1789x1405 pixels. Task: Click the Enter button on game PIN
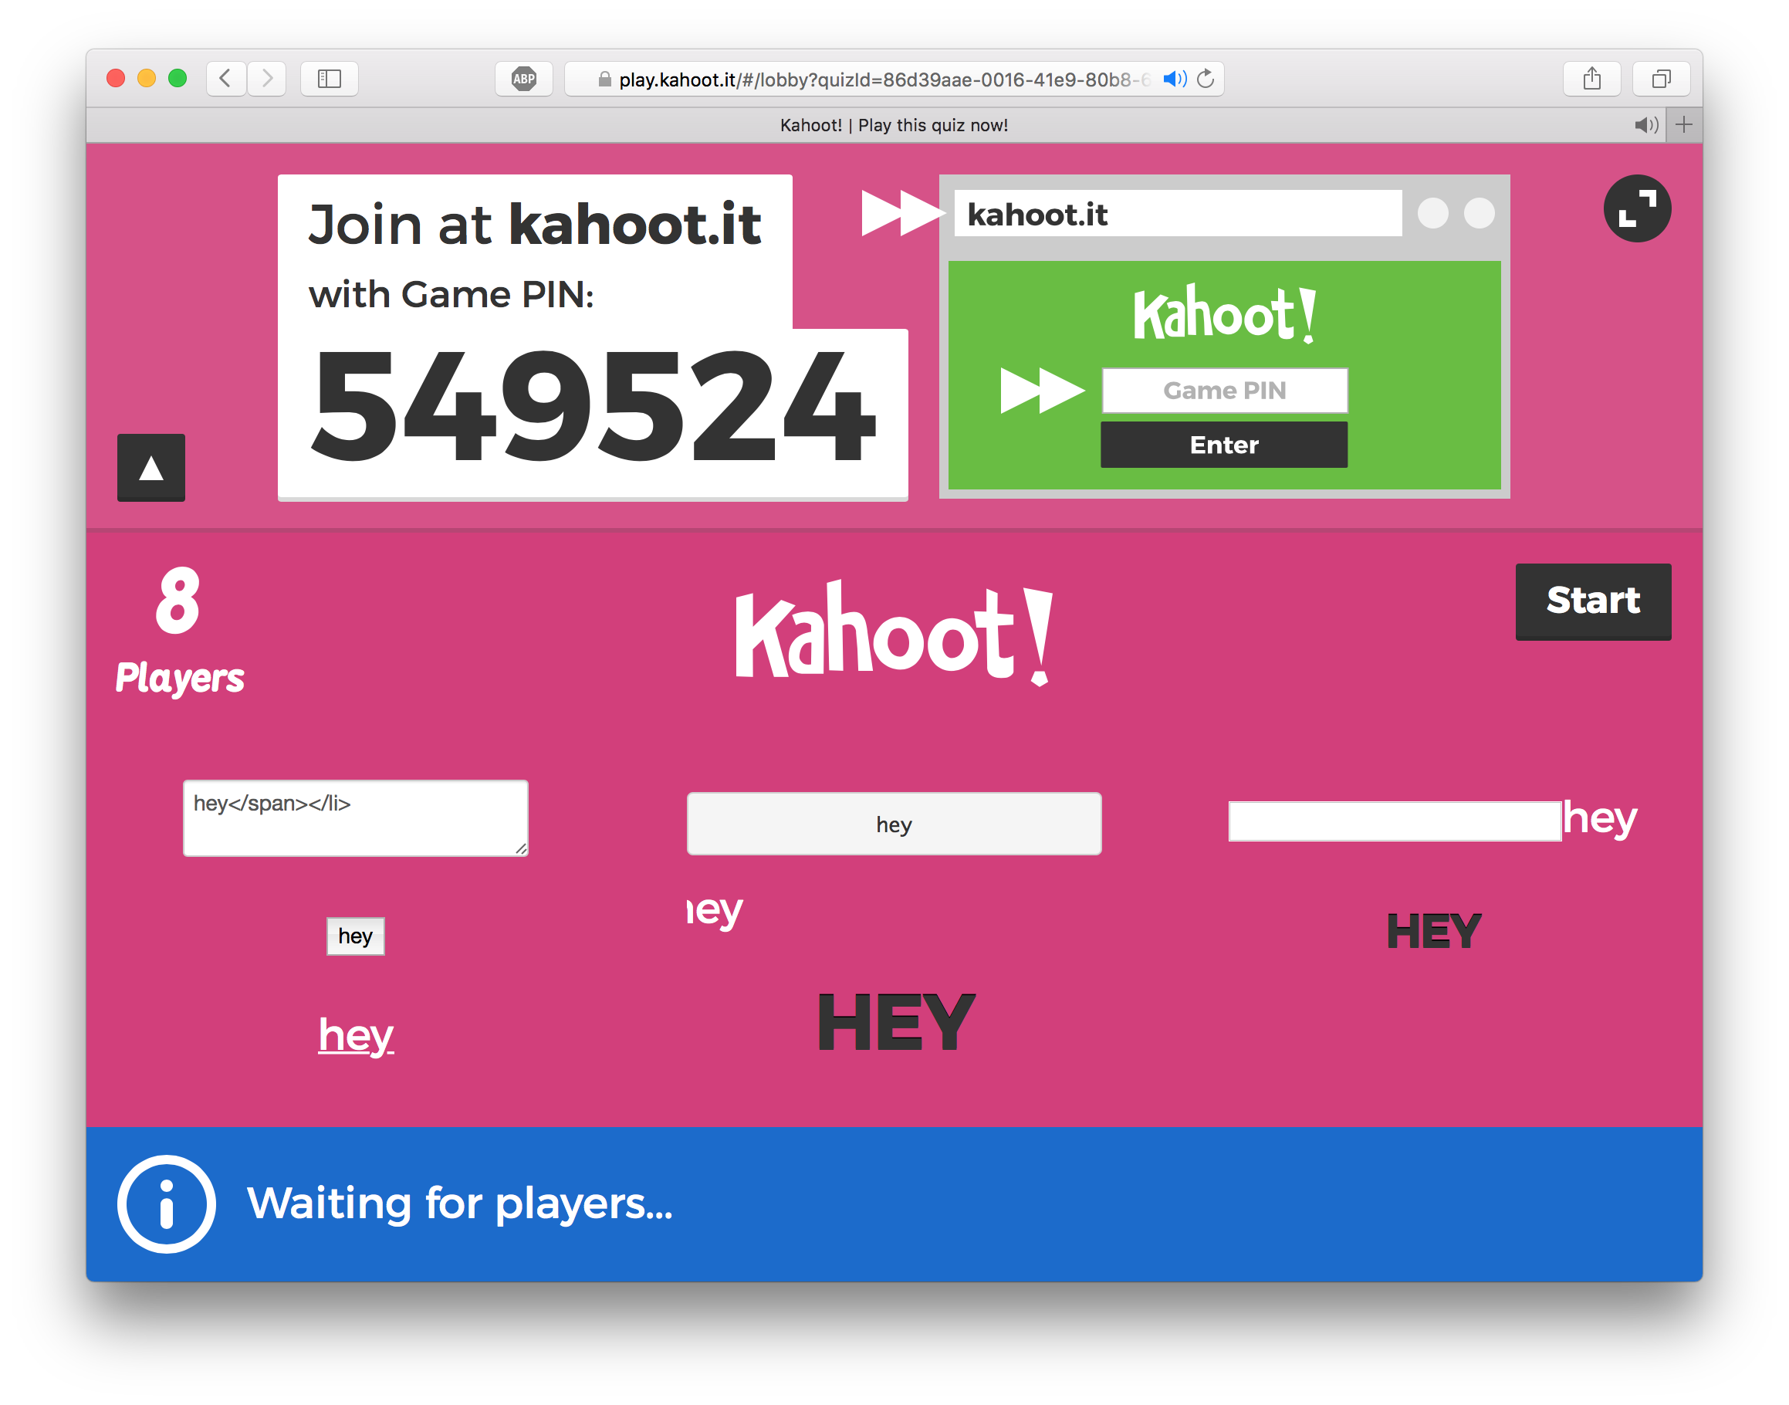click(x=1224, y=443)
